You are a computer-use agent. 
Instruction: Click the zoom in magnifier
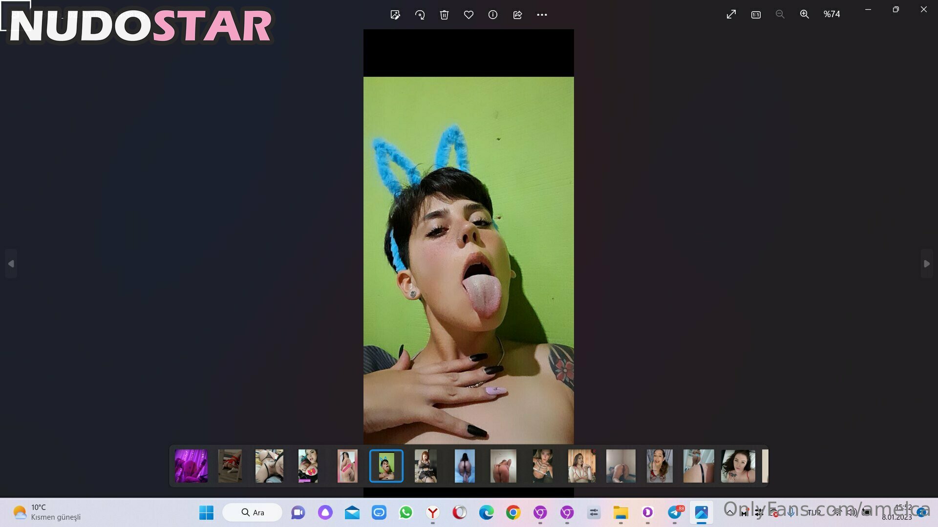pyautogui.click(x=804, y=15)
